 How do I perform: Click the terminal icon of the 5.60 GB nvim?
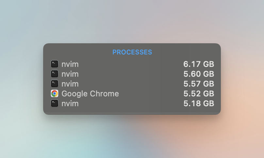[55, 74]
